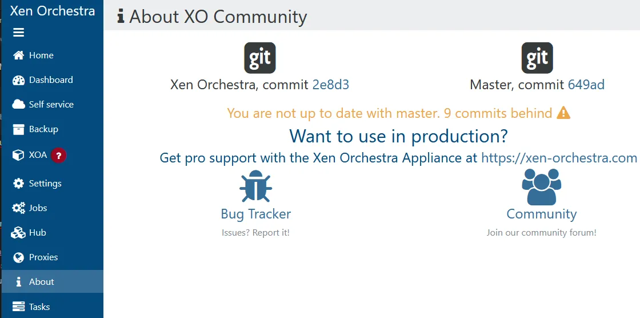Image resolution: width=640 pixels, height=318 pixels.
Task: Open the Tasks sidebar entry
Action: pos(39,307)
